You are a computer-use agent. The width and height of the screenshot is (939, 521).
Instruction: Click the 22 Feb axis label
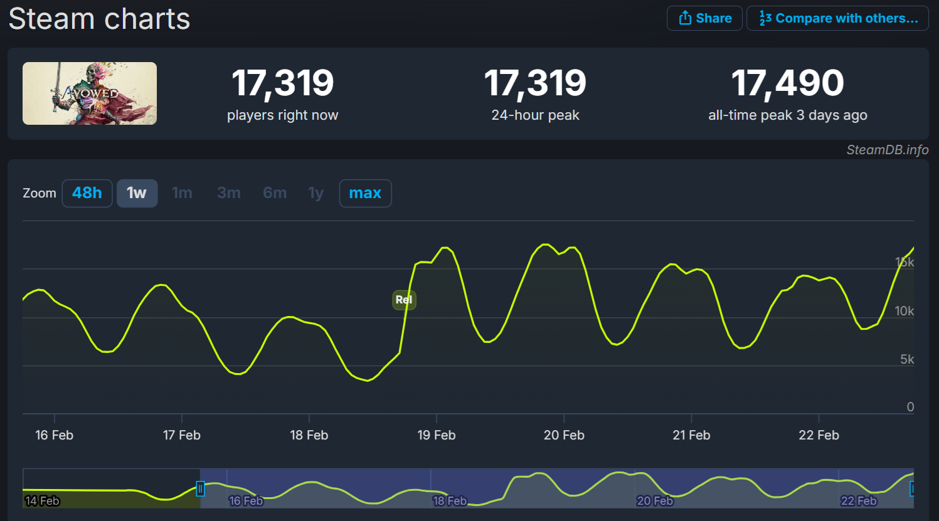[819, 435]
